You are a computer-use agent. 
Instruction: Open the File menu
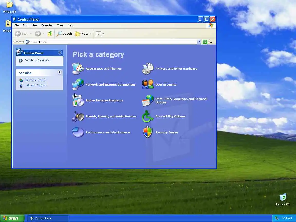click(x=17, y=25)
